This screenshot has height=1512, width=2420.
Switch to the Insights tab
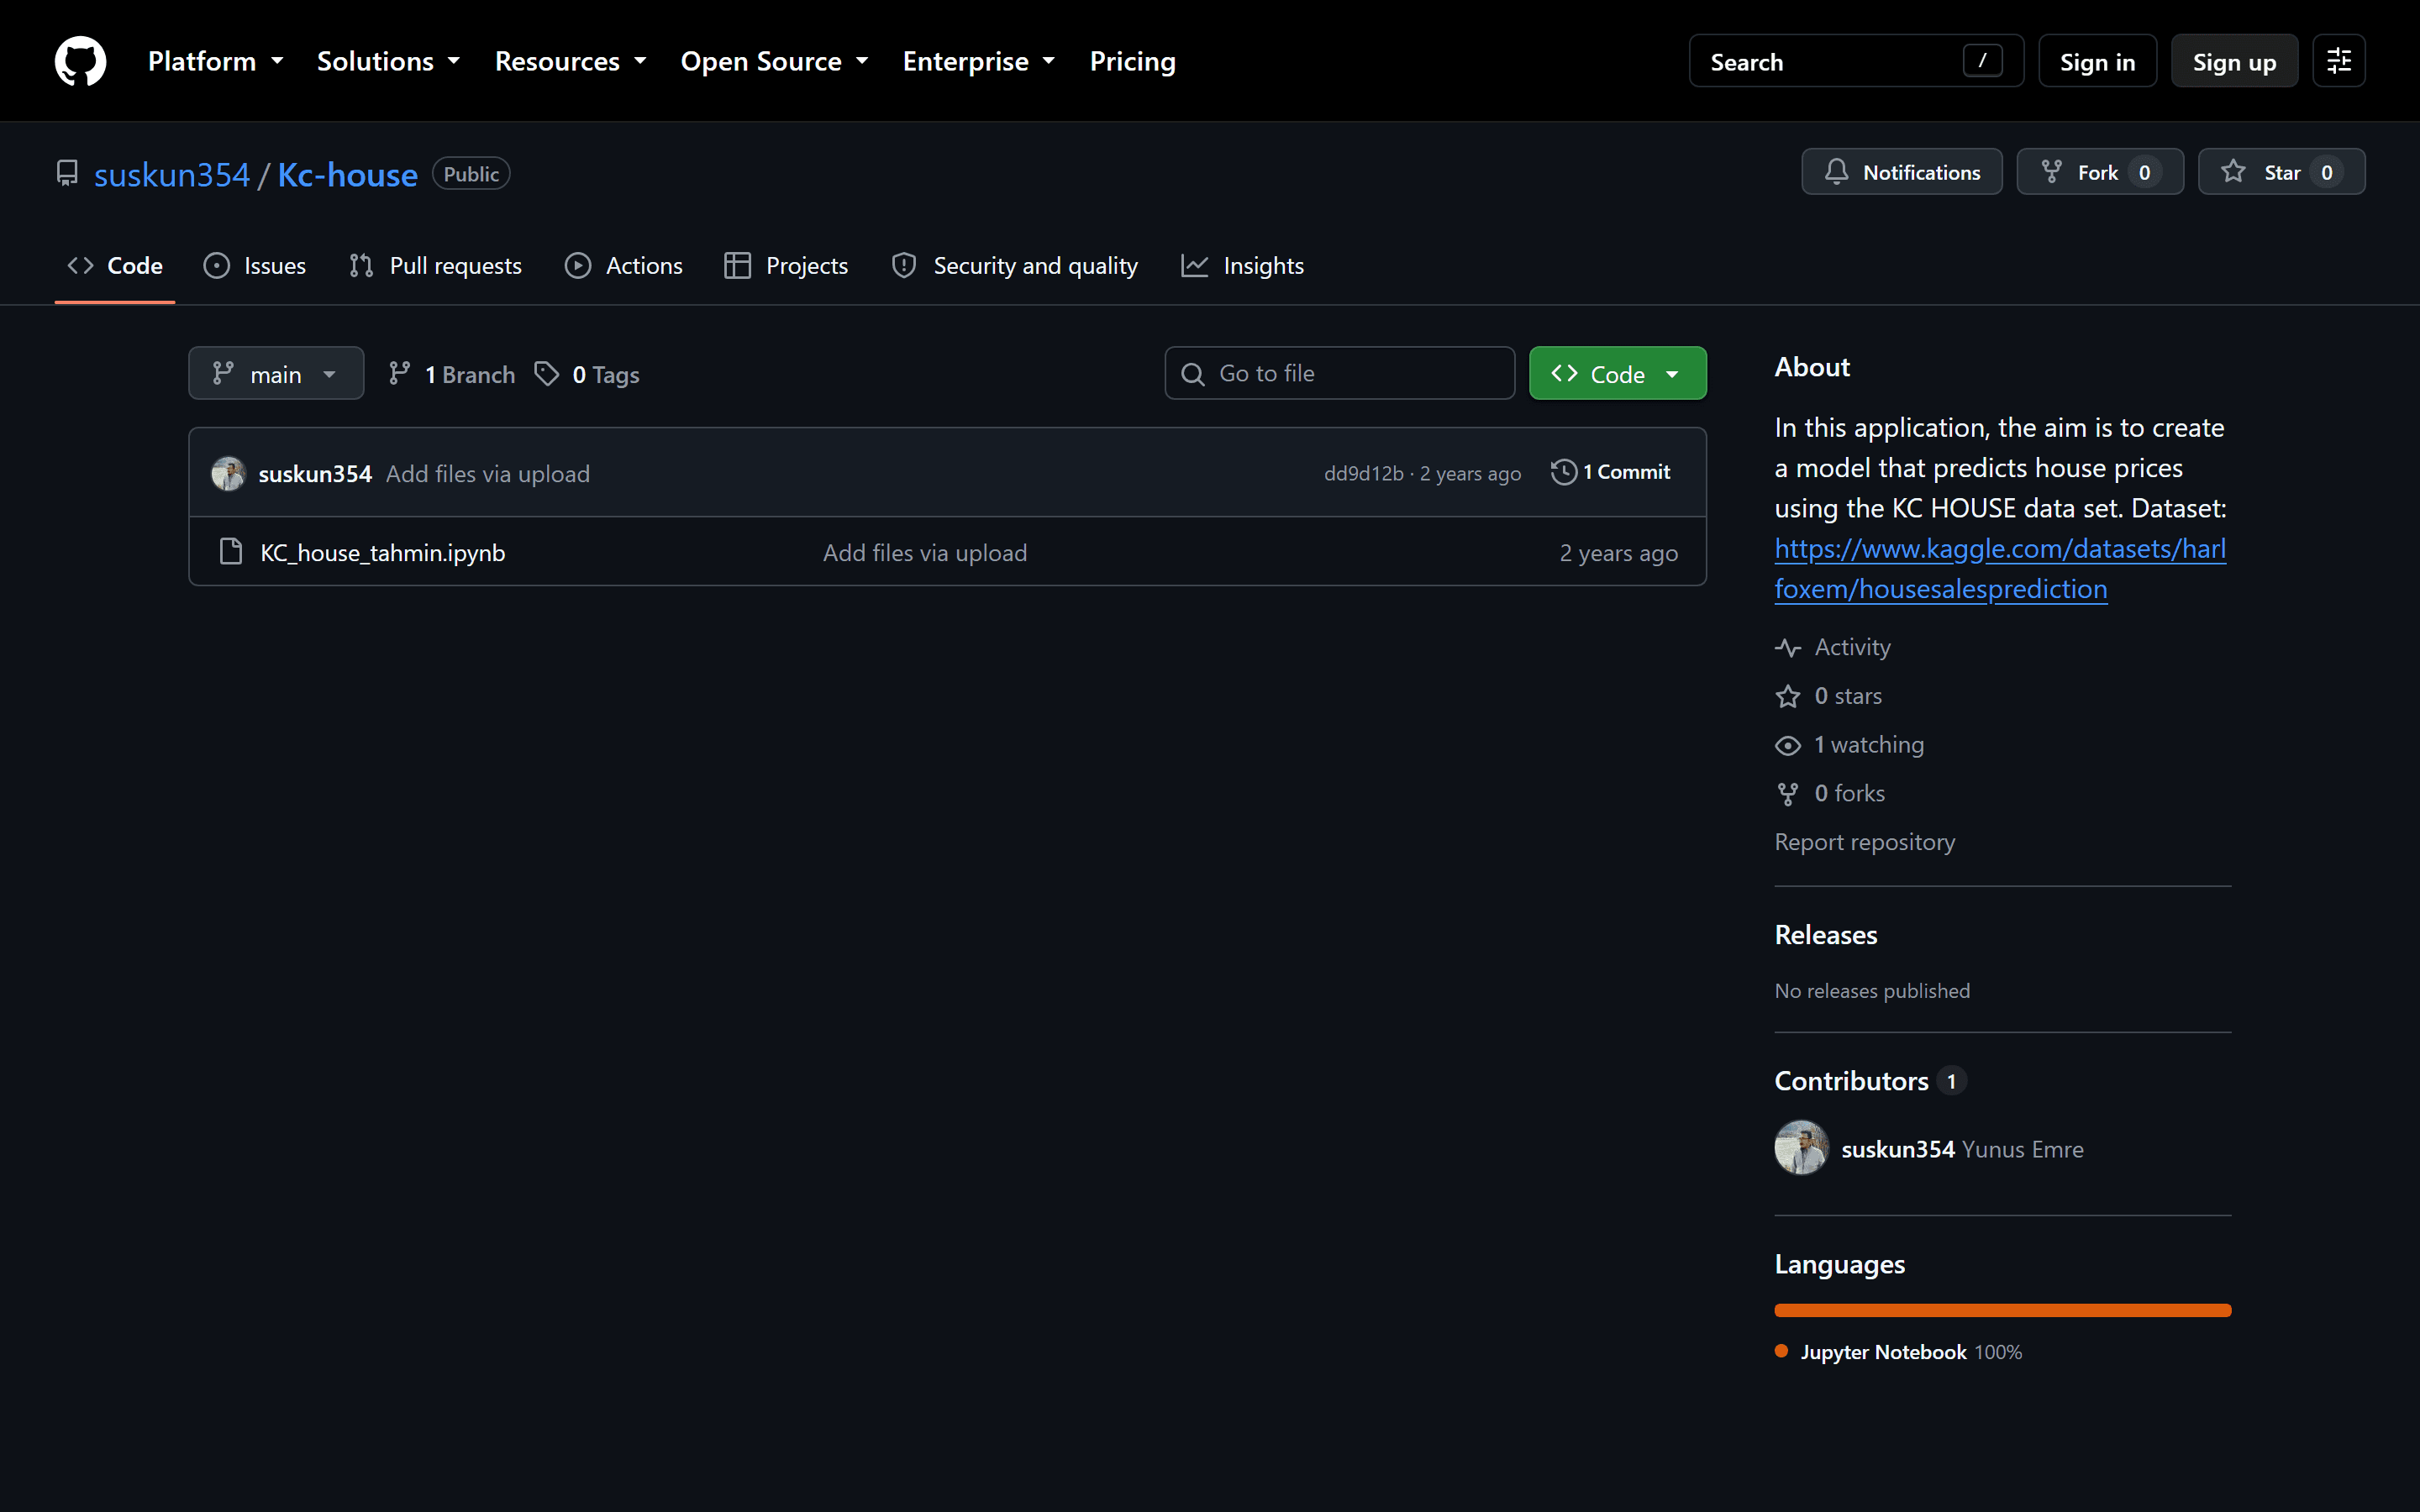(x=1243, y=266)
